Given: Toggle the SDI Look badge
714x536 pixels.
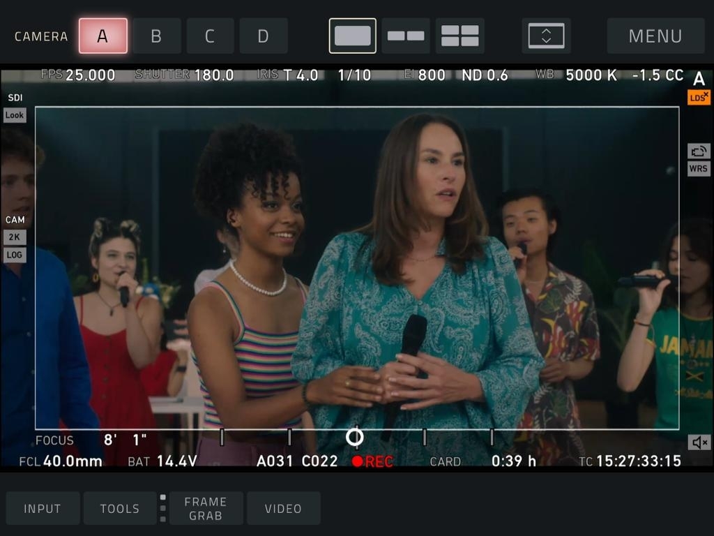Looking at the screenshot, I should pos(15,115).
